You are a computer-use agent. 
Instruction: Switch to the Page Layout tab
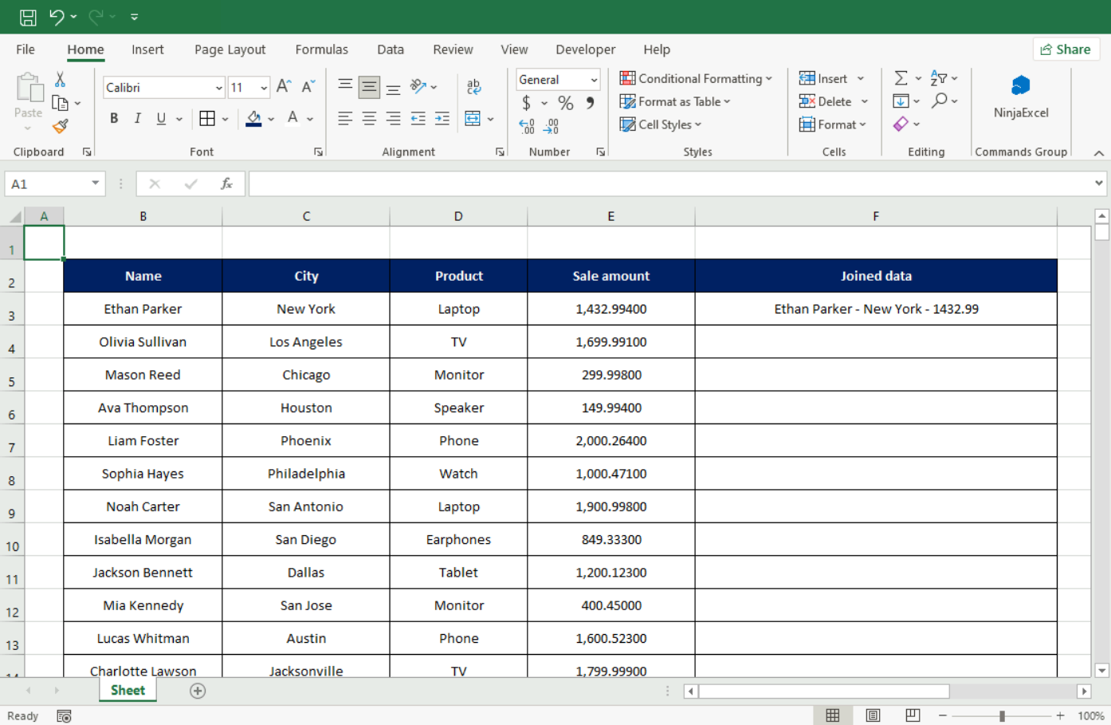pyautogui.click(x=230, y=49)
